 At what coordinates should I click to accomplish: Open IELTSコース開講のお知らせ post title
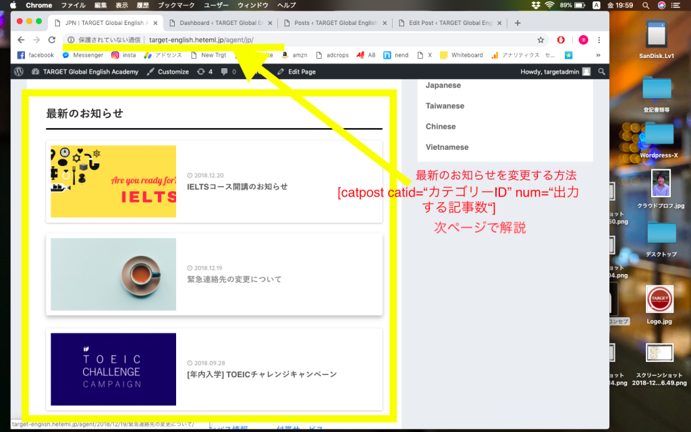pos(238,186)
